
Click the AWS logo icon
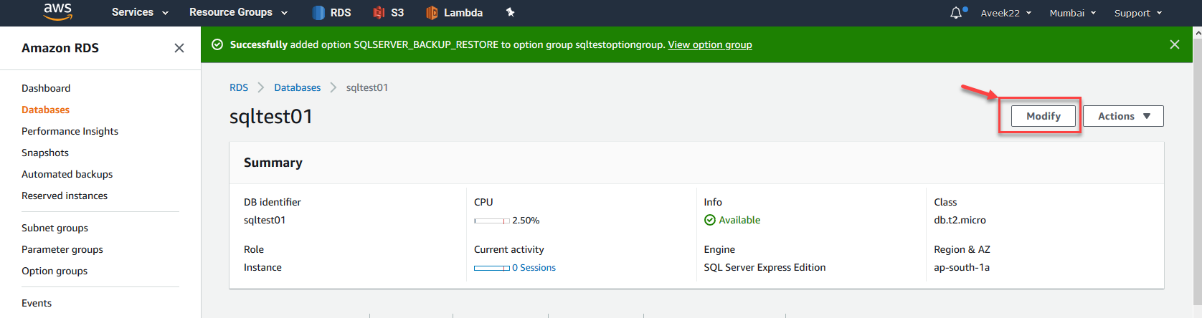tap(57, 11)
